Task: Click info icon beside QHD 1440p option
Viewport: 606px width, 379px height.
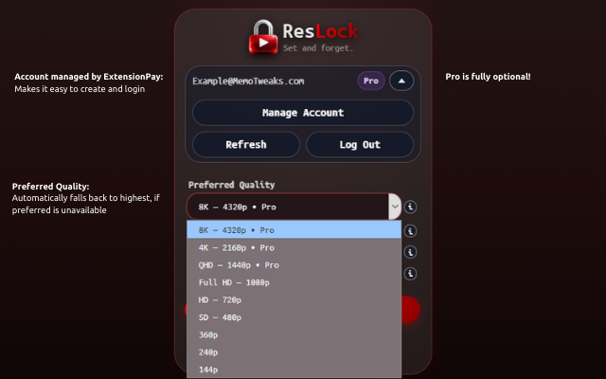Action: click(410, 274)
